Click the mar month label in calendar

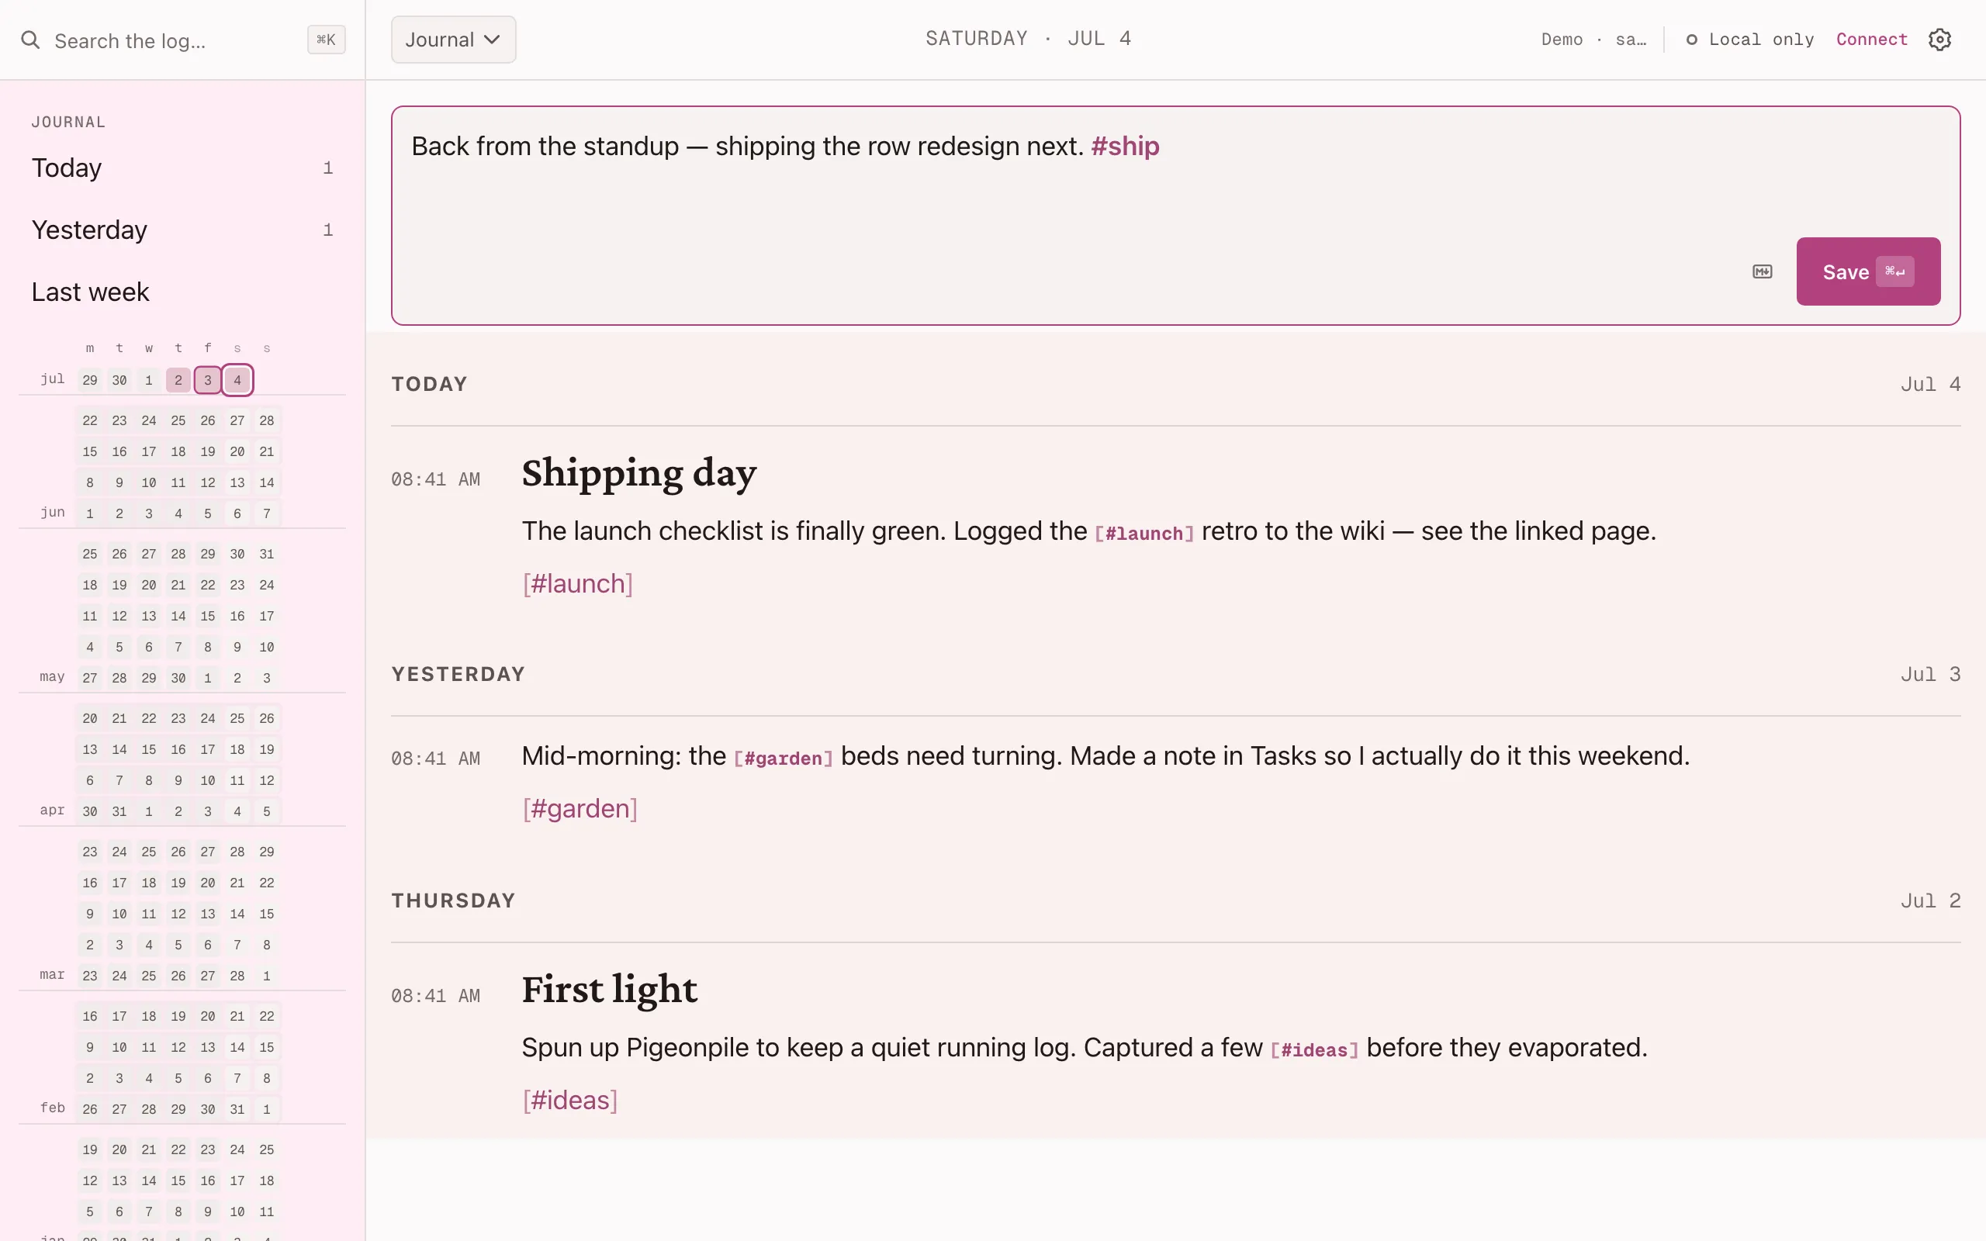click(x=52, y=974)
